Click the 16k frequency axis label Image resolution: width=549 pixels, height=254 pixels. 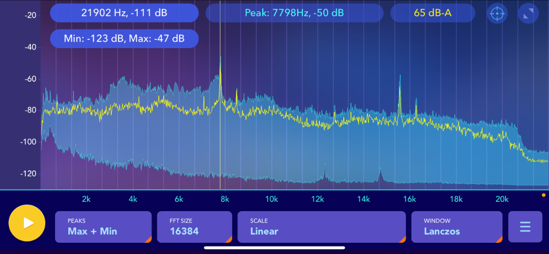click(x=409, y=199)
